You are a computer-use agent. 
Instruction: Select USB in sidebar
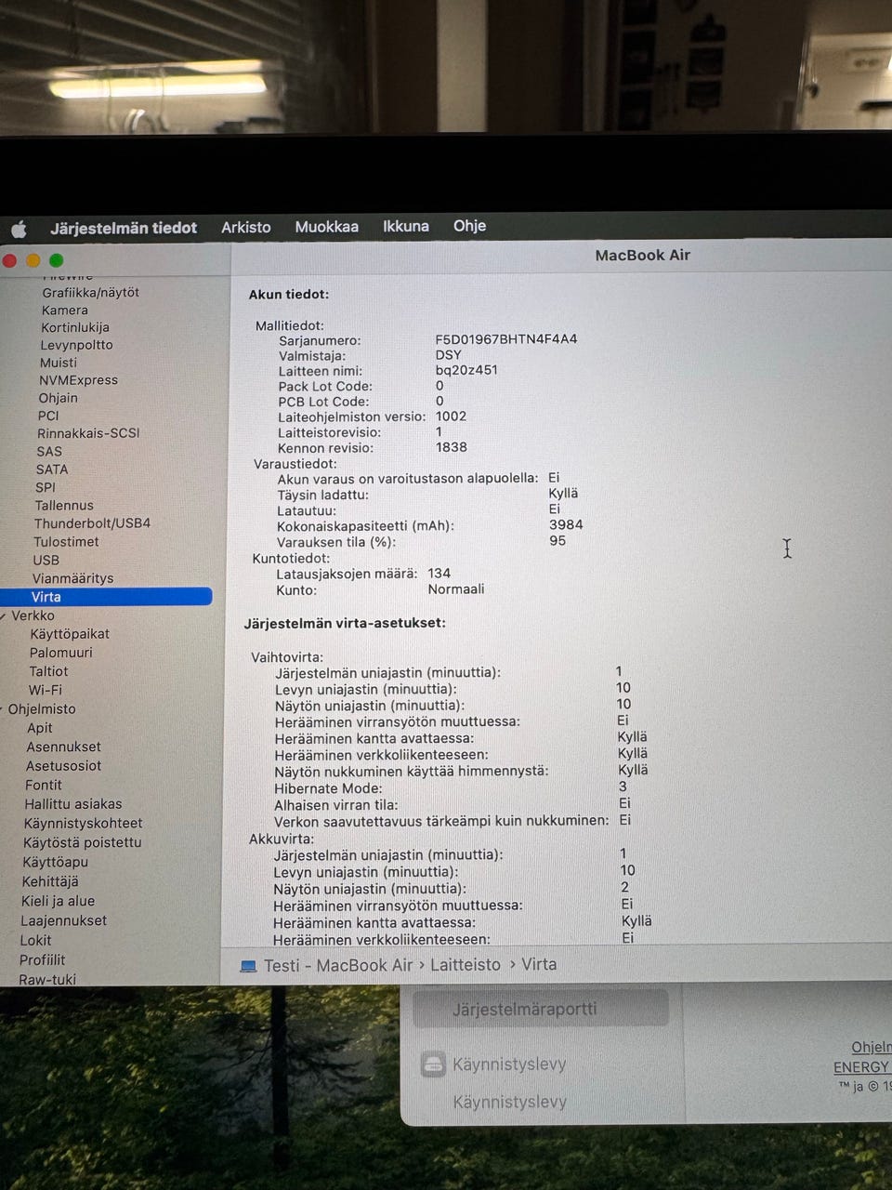[46, 561]
